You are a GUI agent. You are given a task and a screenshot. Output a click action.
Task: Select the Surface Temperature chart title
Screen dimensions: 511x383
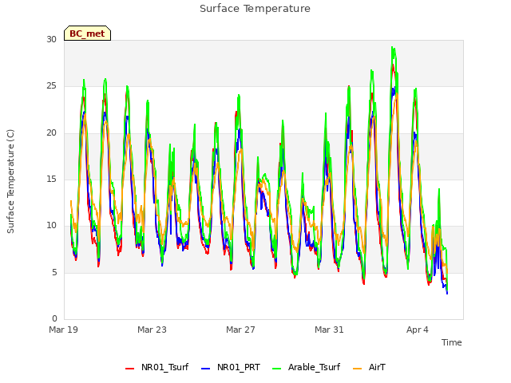pos(255,9)
